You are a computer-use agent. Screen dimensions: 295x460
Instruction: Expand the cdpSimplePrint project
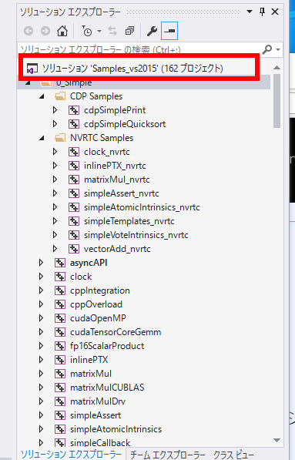(x=55, y=110)
